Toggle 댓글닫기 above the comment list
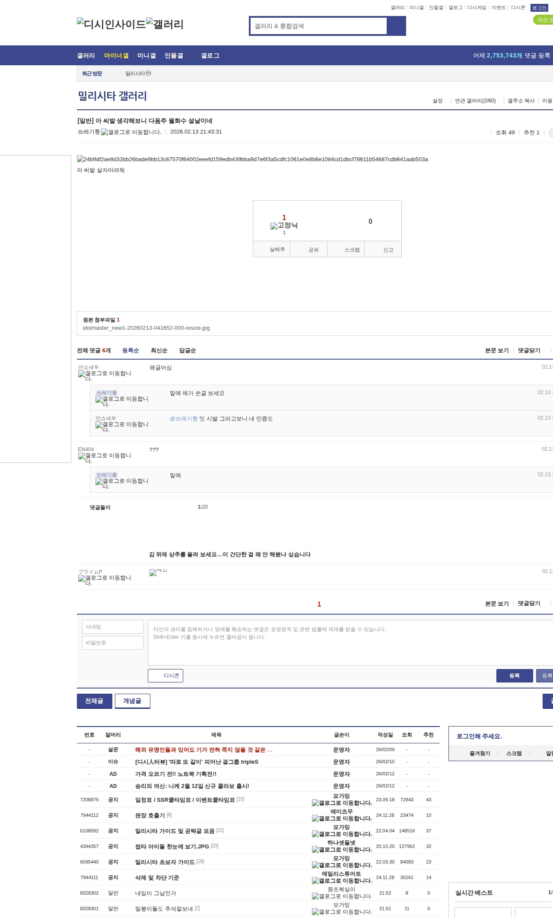The image size is (553, 918). click(x=529, y=351)
